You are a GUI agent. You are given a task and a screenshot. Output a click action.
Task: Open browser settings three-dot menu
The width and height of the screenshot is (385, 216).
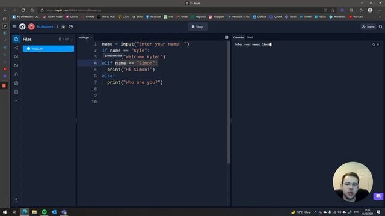click(x=380, y=10)
